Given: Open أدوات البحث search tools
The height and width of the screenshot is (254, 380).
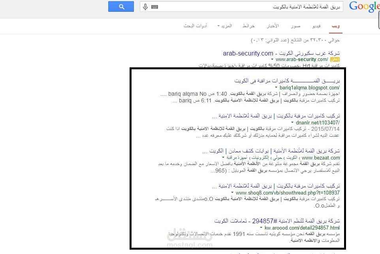Looking at the screenshot, I should (195, 26).
